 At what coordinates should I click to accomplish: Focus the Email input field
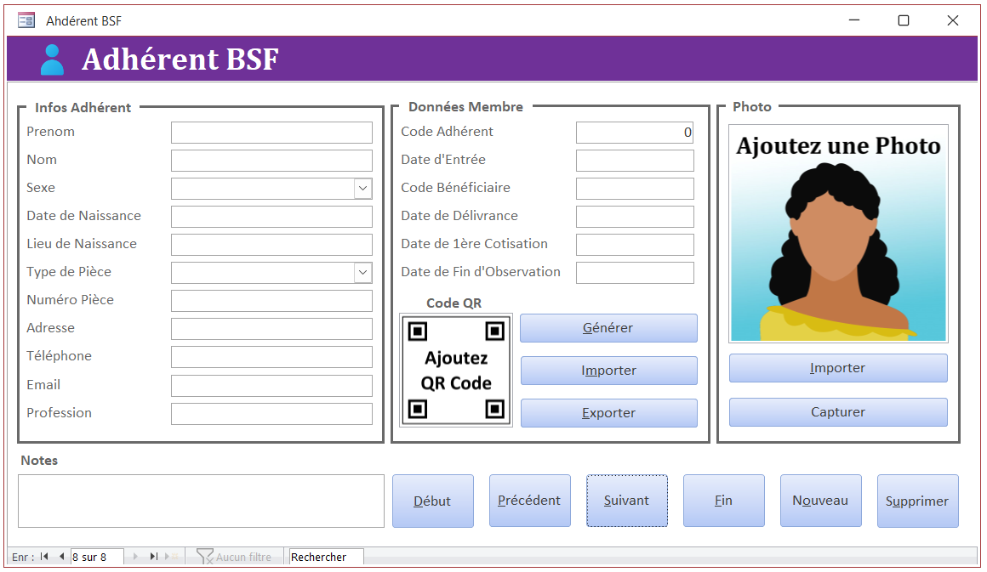[x=271, y=385]
